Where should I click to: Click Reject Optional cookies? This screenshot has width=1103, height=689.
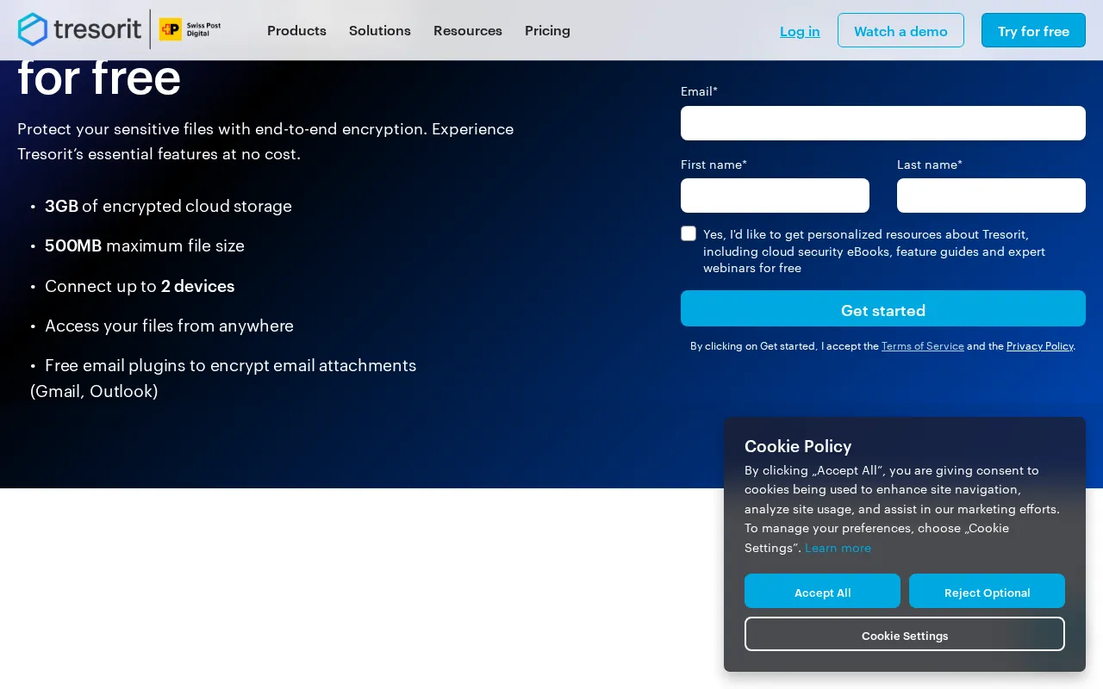pyautogui.click(x=987, y=591)
